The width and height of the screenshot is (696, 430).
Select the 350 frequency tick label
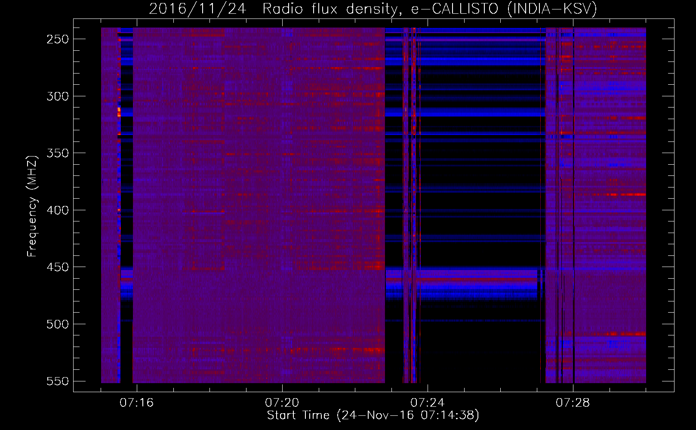pos(58,153)
